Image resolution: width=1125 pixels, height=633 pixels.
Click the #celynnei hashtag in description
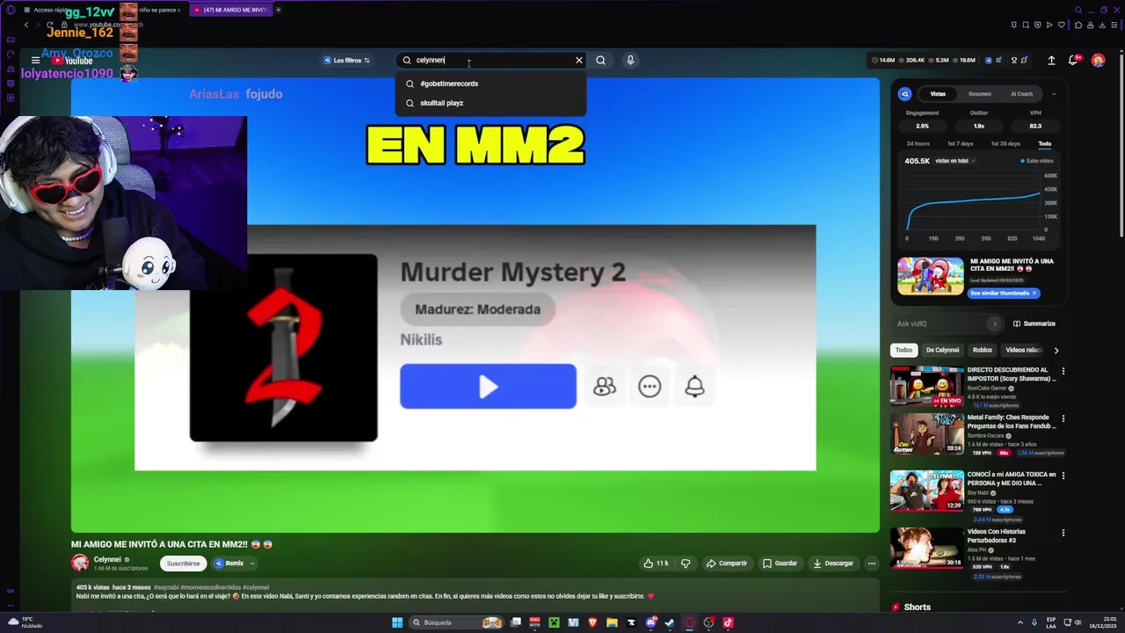tap(257, 587)
